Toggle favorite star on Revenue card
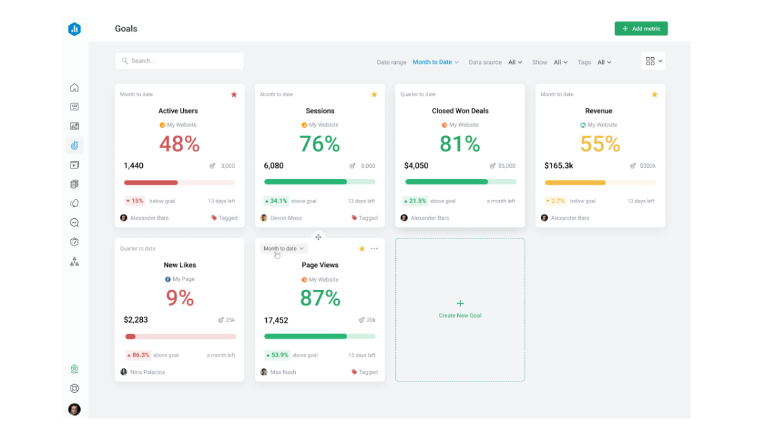 (x=654, y=94)
